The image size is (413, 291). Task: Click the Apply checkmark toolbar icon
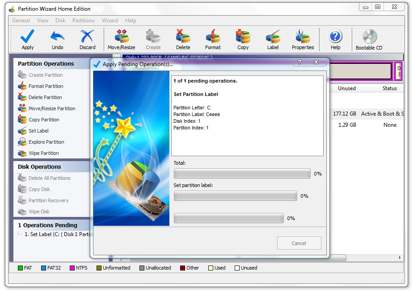point(27,36)
